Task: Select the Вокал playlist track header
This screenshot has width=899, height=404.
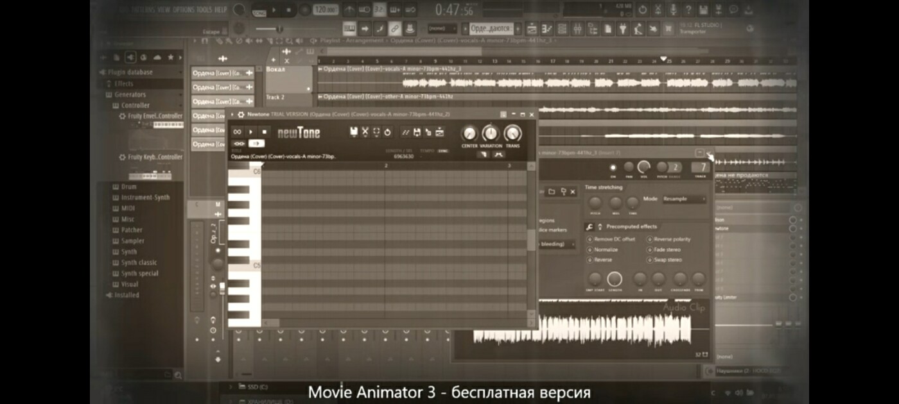Action: click(289, 79)
